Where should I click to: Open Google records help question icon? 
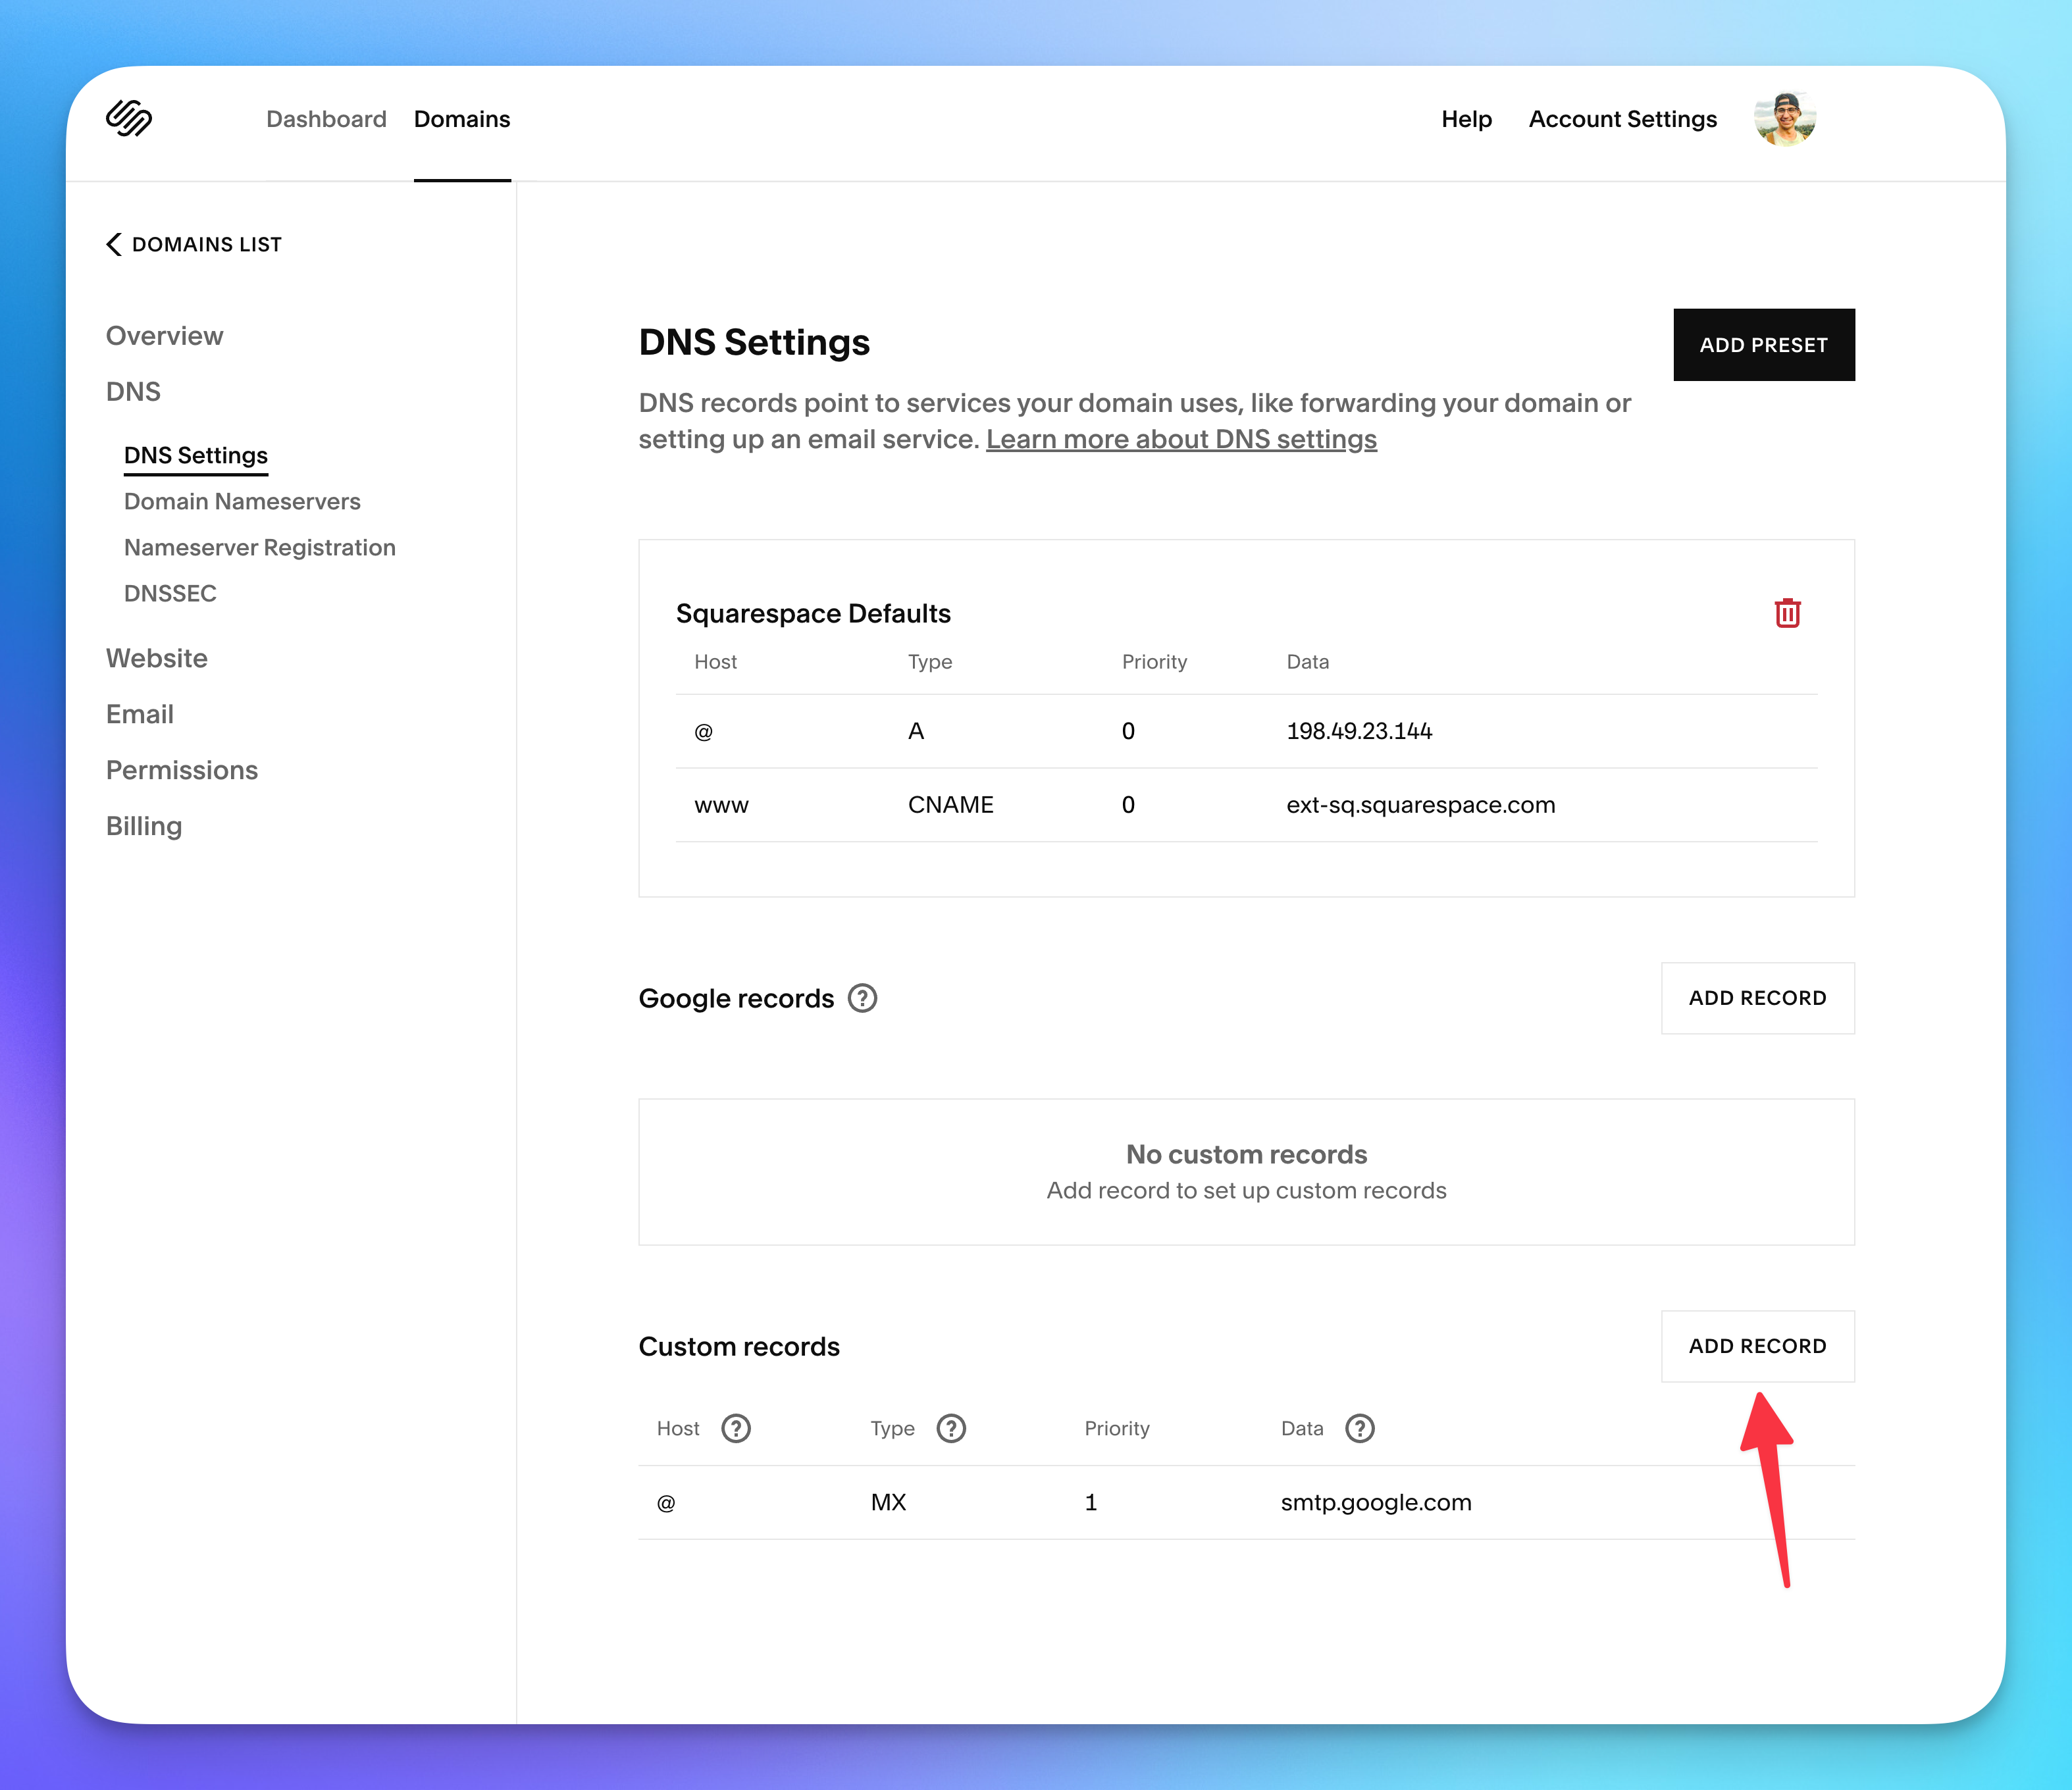coord(862,998)
